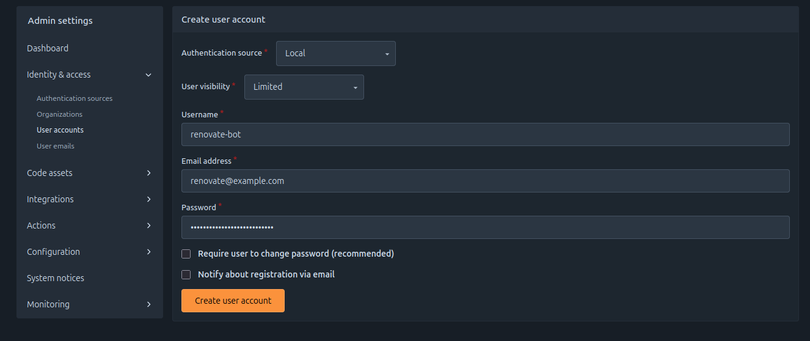
Task: Go to System notices
Action: point(56,278)
